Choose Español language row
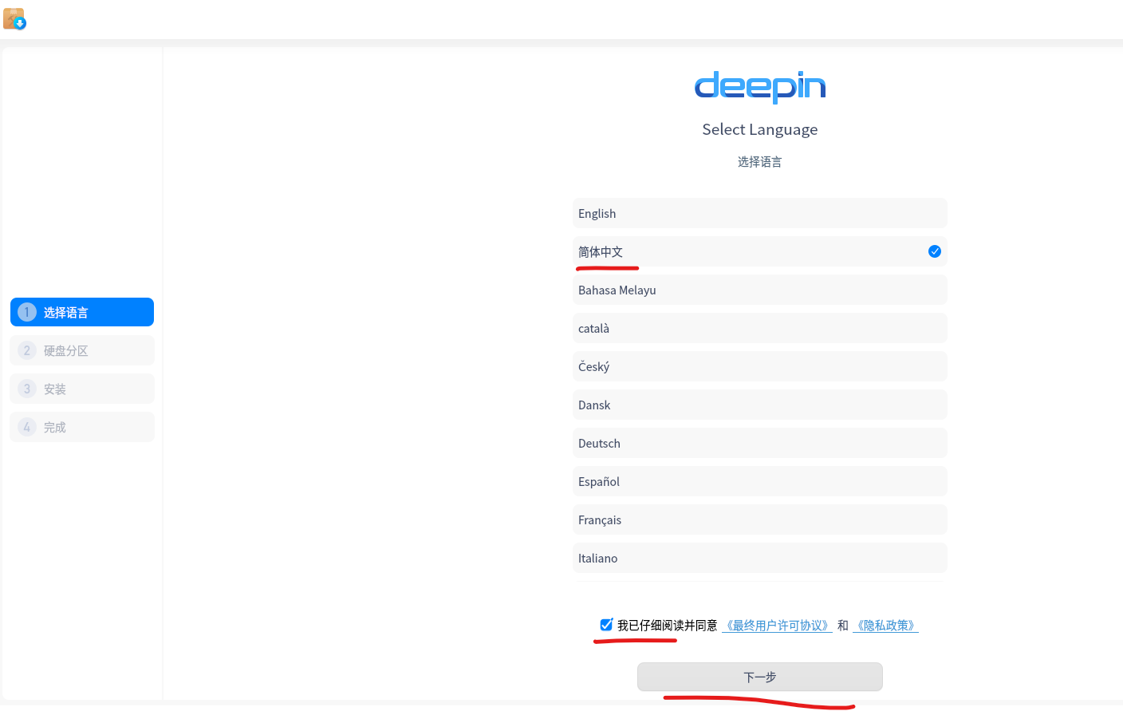This screenshot has width=1123, height=711. pos(759,481)
